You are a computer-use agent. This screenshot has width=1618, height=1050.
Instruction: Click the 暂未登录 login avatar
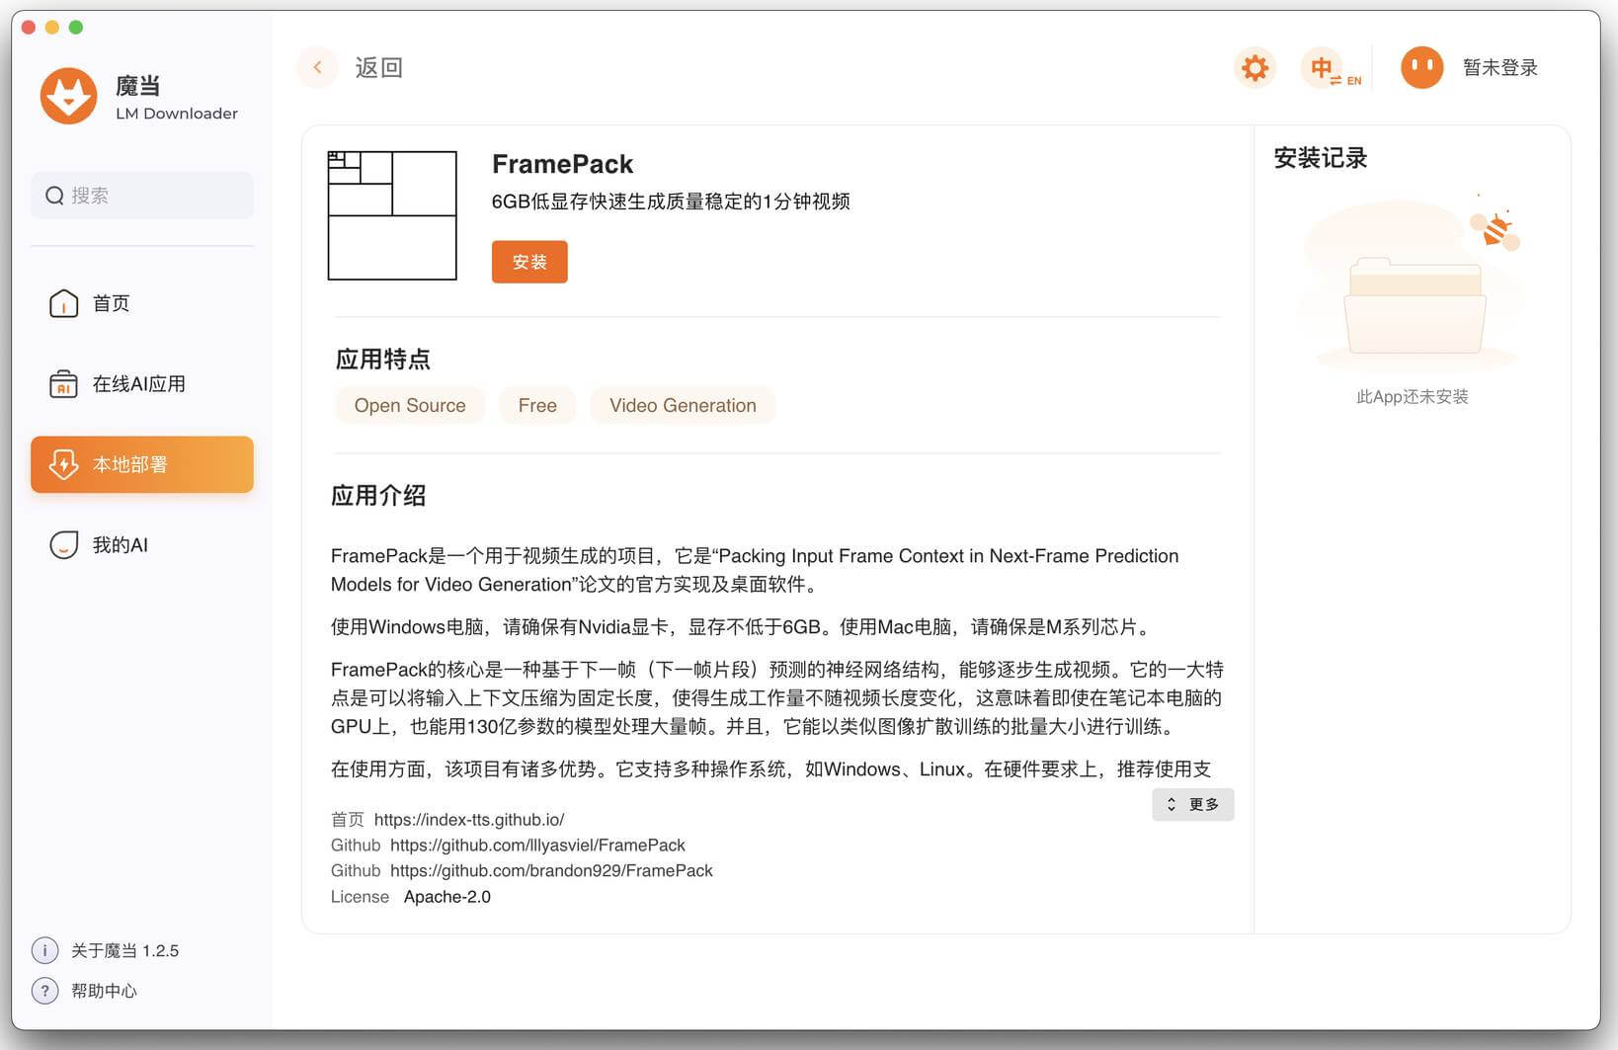click(x=1422, y=67)
